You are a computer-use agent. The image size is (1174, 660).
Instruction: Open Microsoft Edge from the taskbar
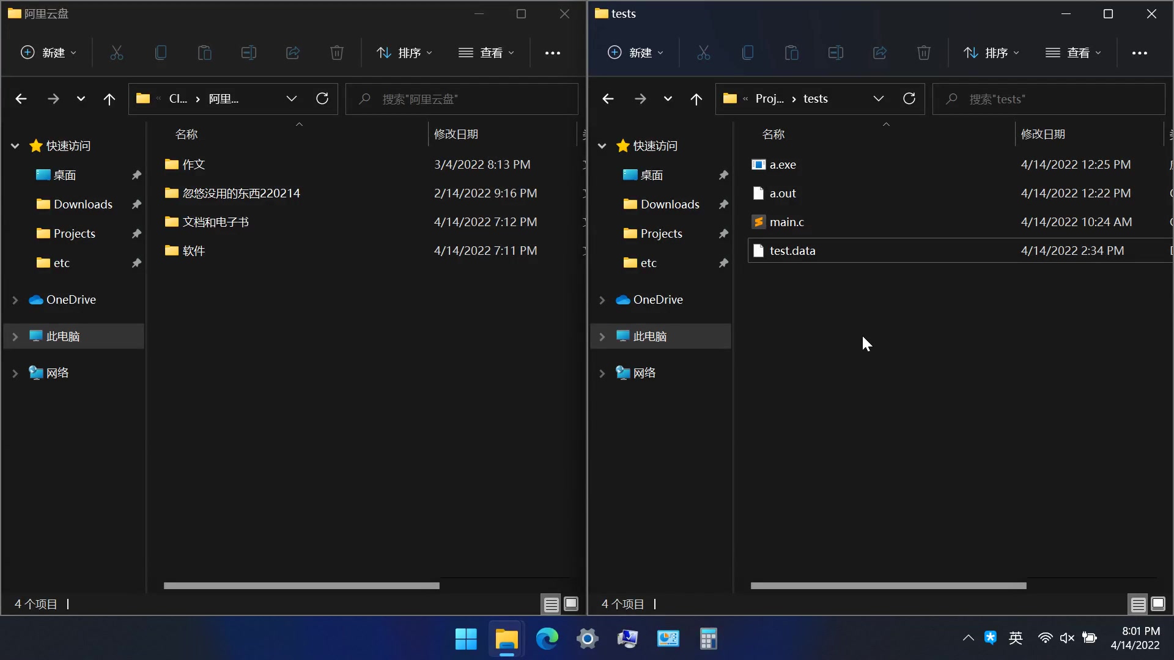[547, 639]
